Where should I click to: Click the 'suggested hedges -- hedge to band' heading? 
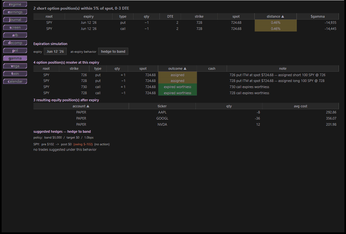tap(62, 131)
